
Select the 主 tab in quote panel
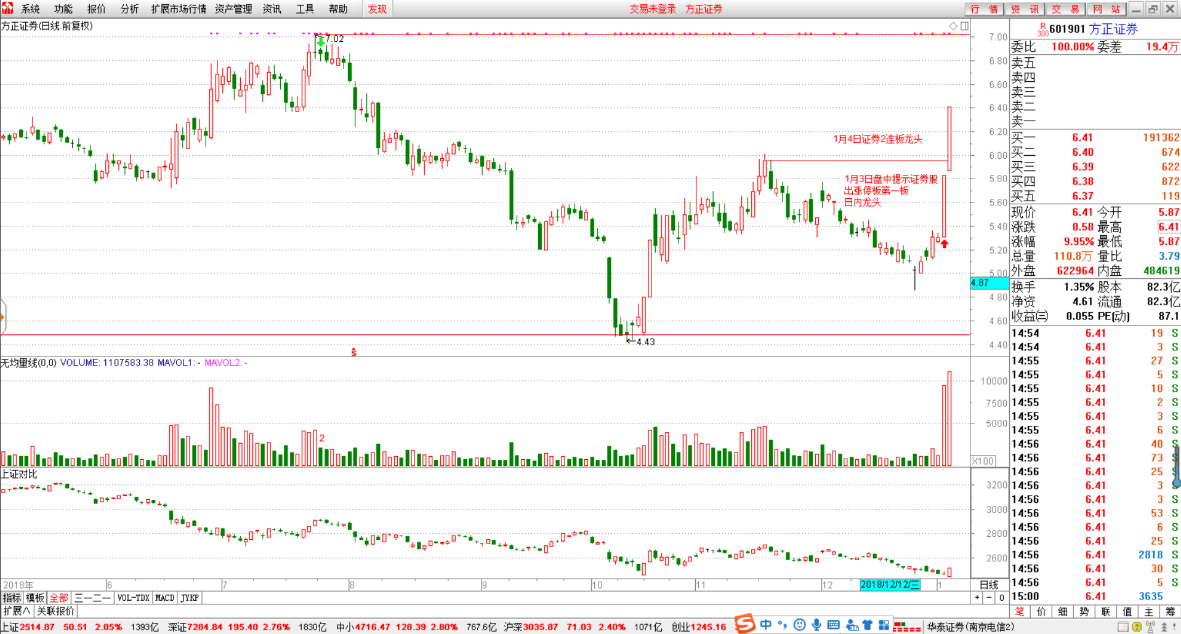pos(1149,612)
